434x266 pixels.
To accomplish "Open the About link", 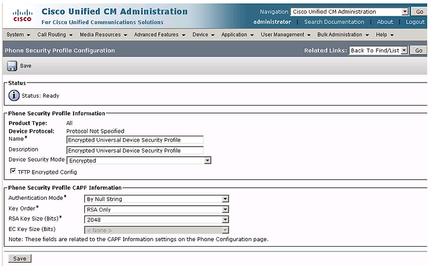I will (385, 22).
